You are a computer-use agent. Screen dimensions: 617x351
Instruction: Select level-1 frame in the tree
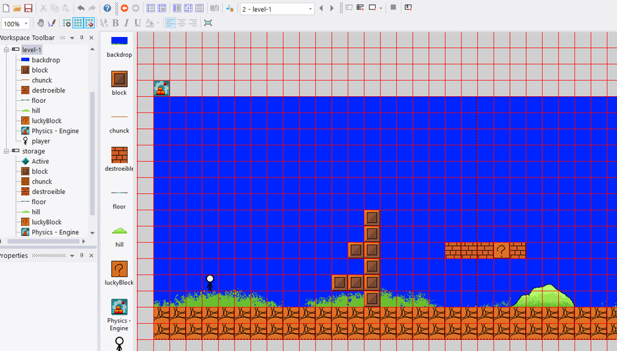(x=32, y=49)
